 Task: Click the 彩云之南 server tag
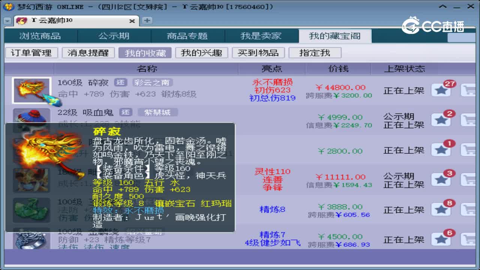click(x=153, y=82)
